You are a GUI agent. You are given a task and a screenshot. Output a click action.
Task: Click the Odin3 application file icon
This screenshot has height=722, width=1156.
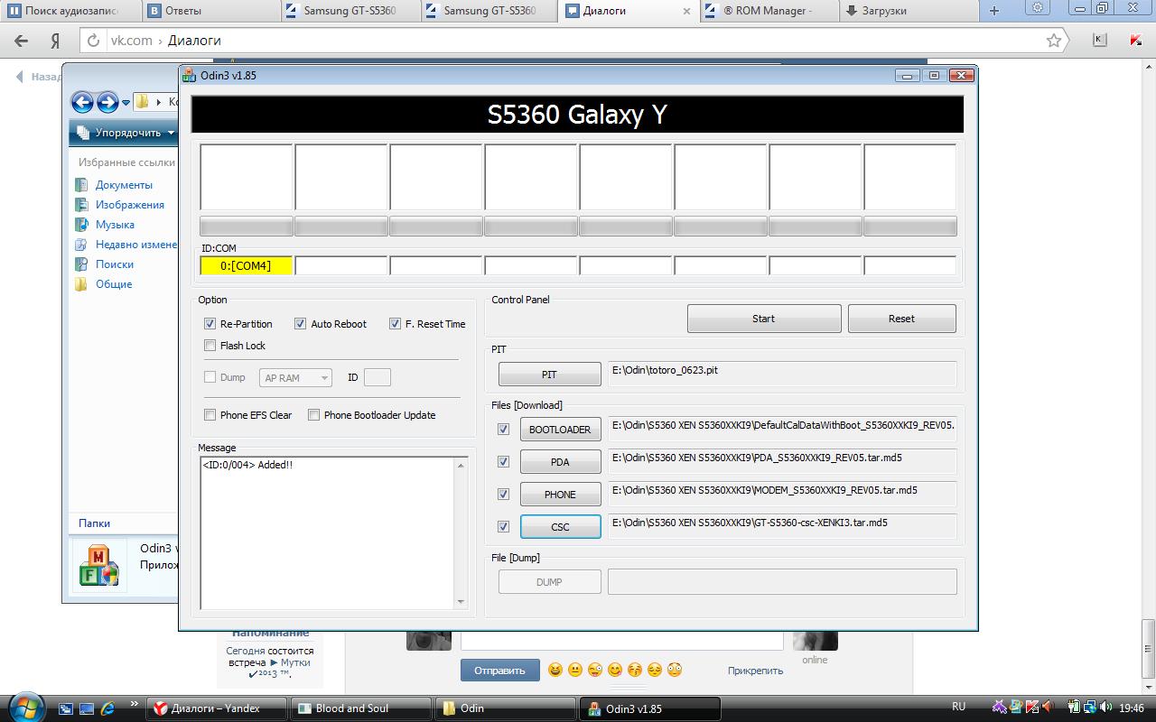click(x=98, y=566)
